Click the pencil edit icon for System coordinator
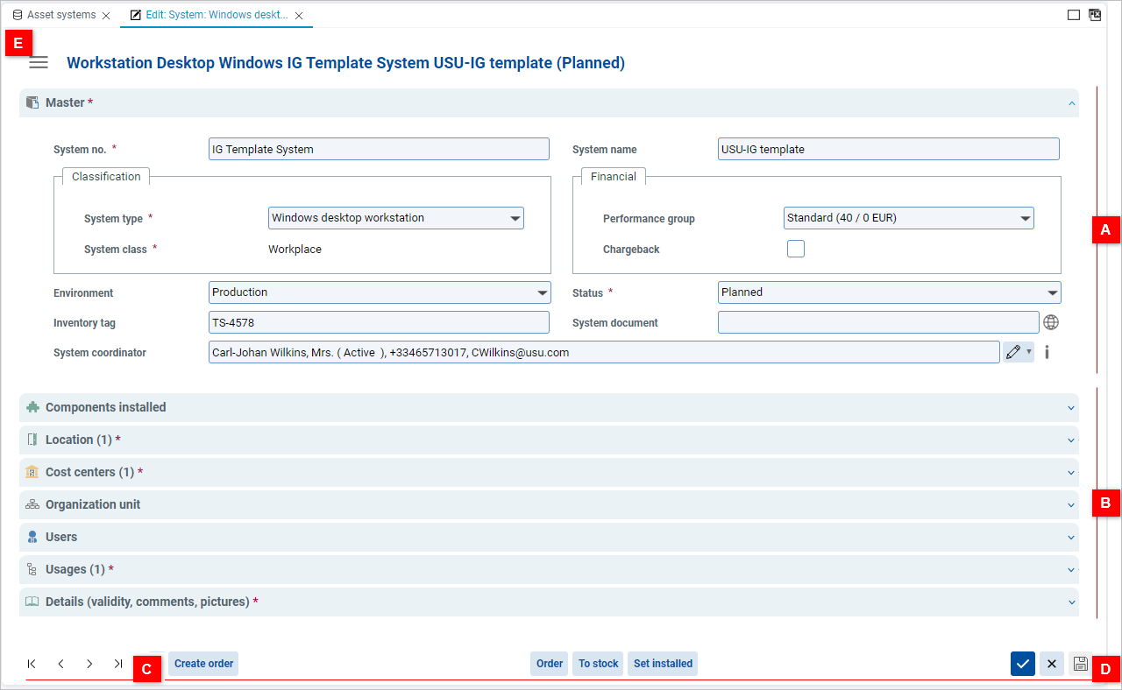 click(x=1013, y=352)
